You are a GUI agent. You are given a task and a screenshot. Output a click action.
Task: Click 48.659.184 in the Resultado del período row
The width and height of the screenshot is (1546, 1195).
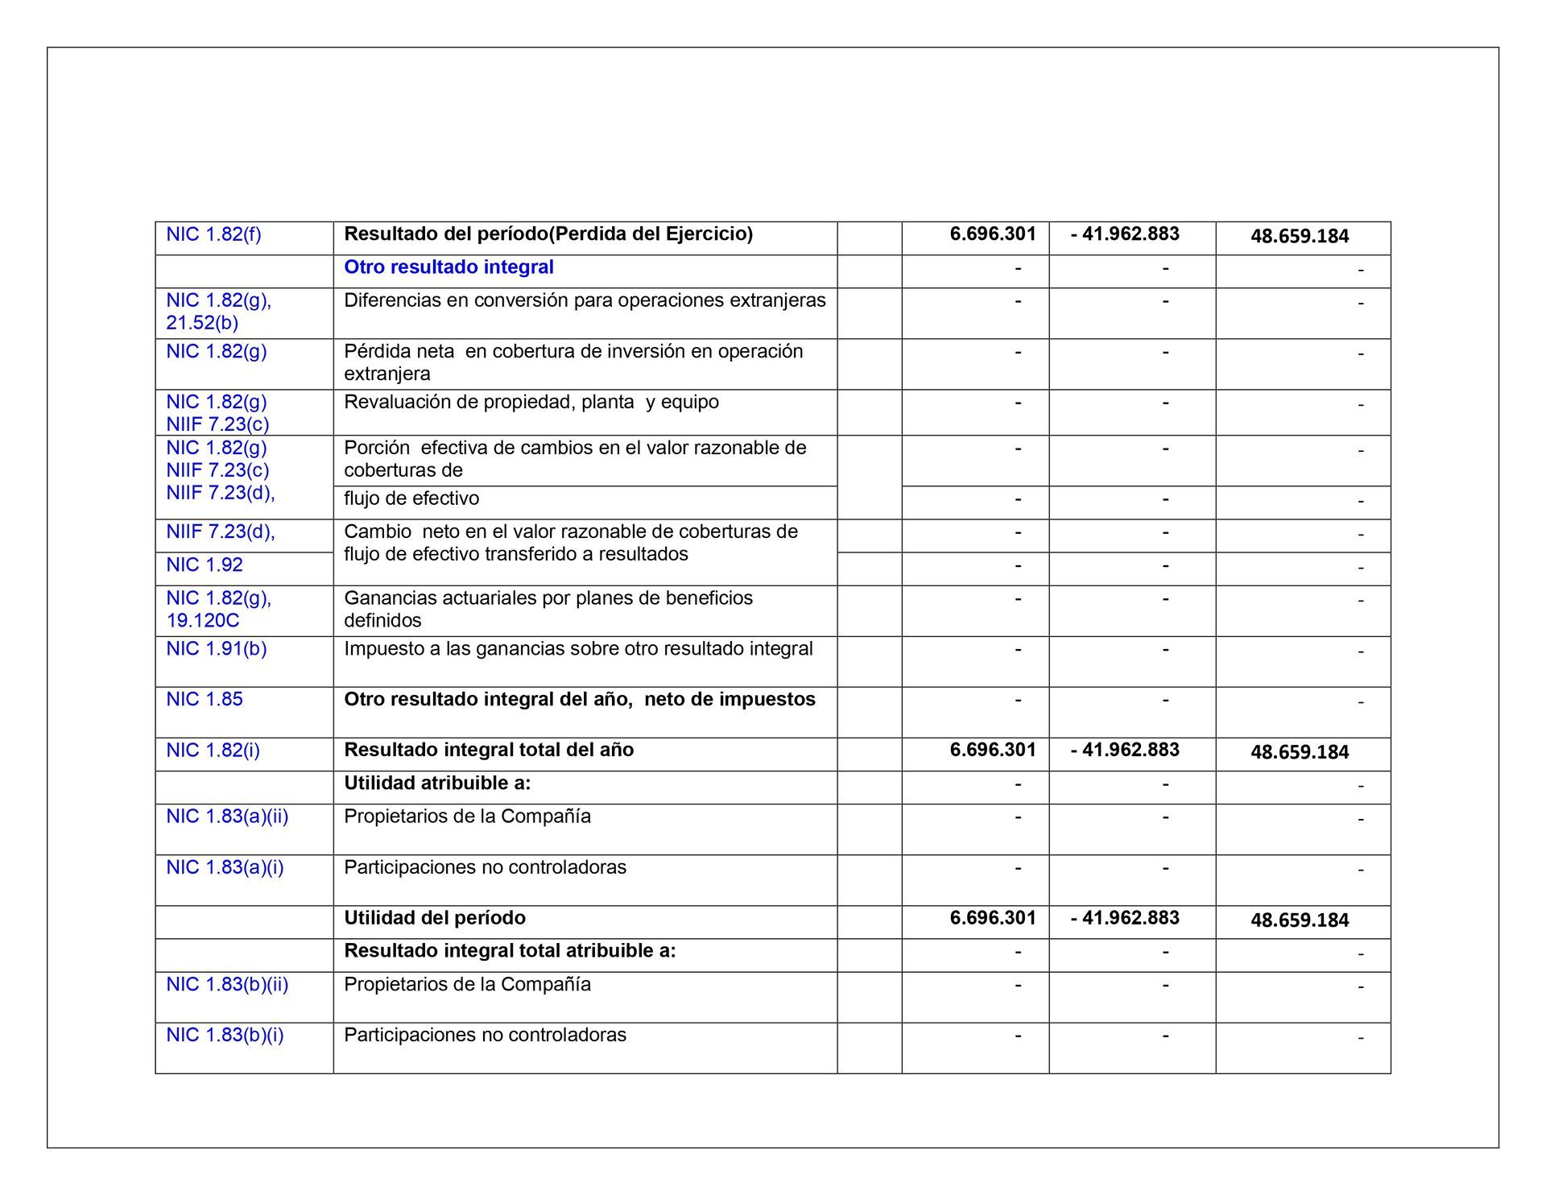tap(1299, 237)
